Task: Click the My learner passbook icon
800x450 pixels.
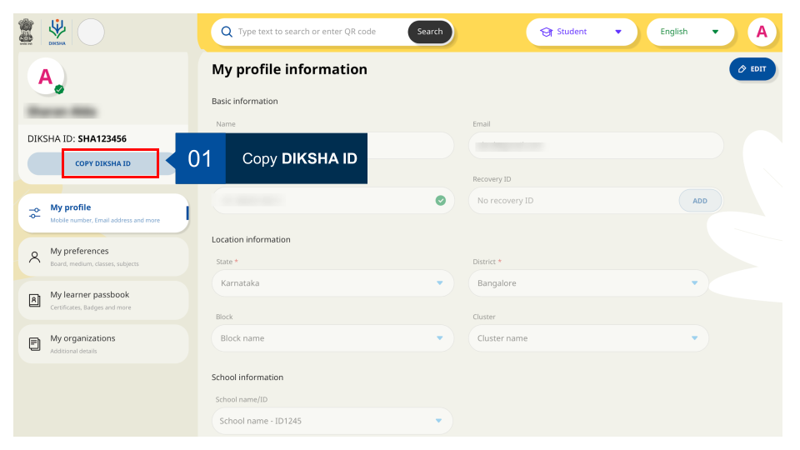Action: 34,301
